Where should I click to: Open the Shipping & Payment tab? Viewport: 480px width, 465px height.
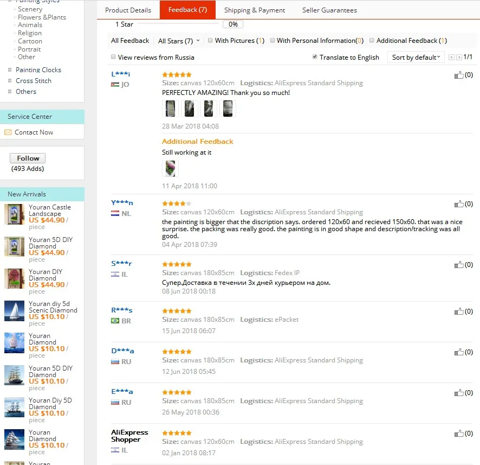point(255,10)
